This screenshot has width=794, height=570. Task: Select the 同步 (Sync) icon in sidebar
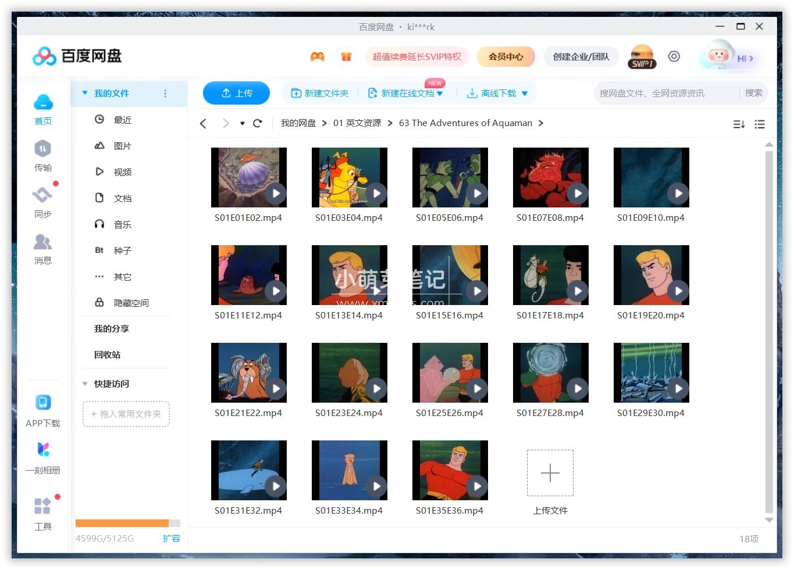(42, 202)
